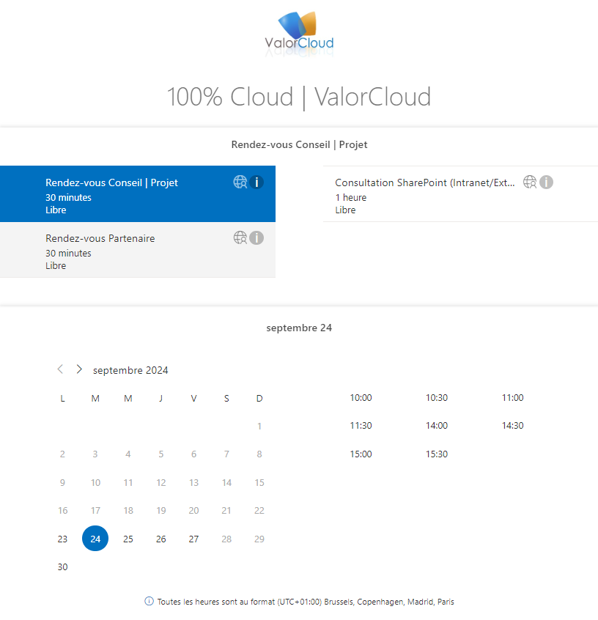Choose the 10:00 time slot

point(361,398)
